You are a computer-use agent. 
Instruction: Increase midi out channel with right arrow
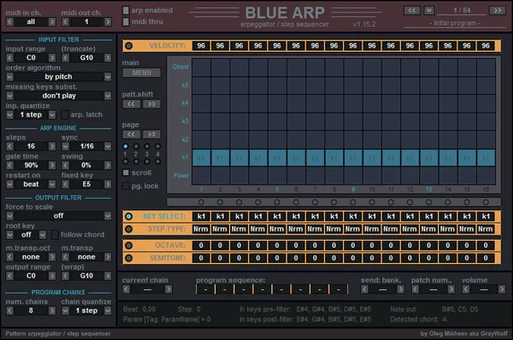point(107,21)
